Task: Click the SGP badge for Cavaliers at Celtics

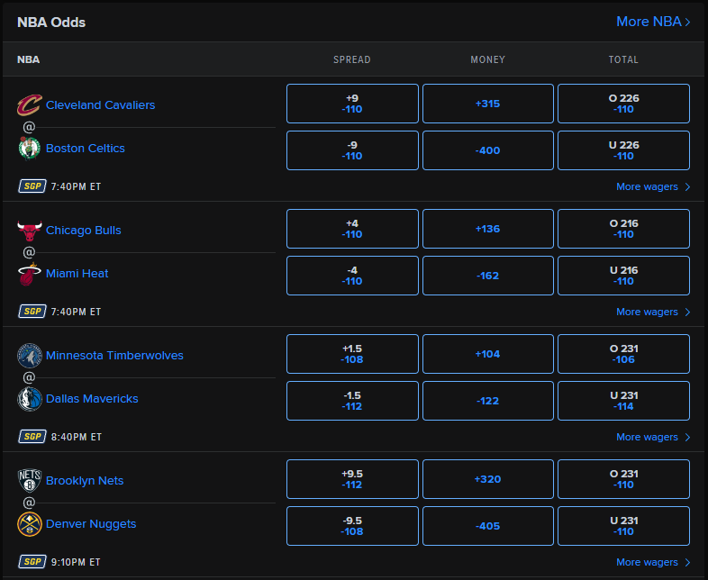Action: coord(32,186)
